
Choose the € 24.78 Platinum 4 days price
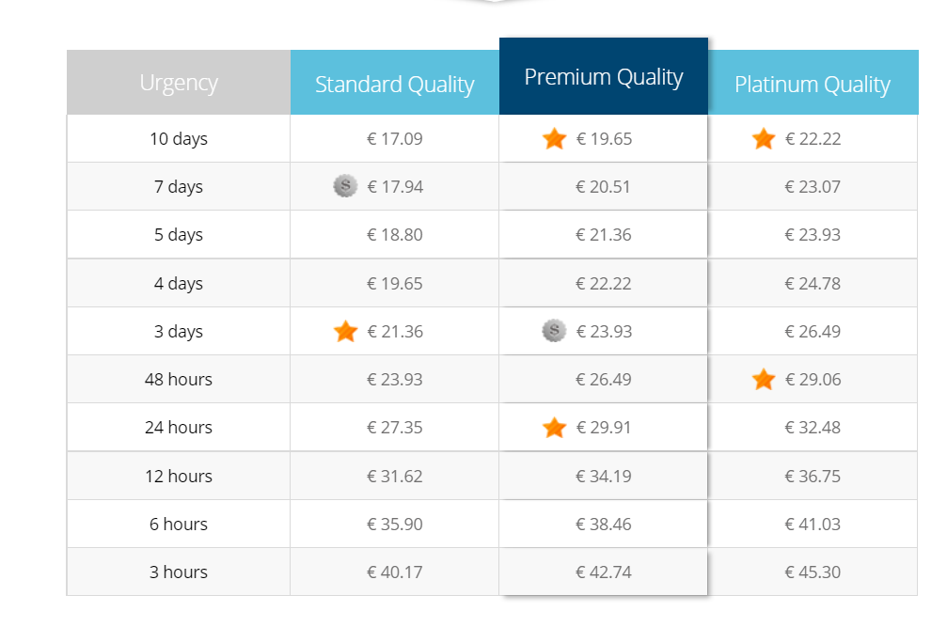click(813, 284)
